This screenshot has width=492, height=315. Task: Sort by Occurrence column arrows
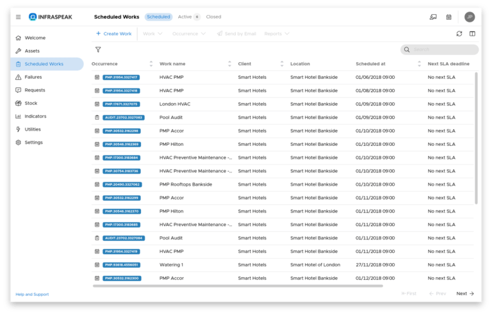click(x=151, y=63)
